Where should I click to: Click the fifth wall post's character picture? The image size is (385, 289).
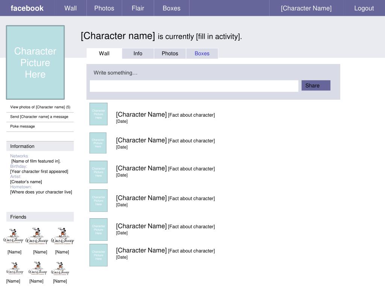click(99, 230)
